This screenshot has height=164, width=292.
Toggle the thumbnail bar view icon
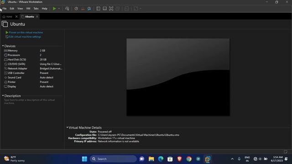click(104, 9)
